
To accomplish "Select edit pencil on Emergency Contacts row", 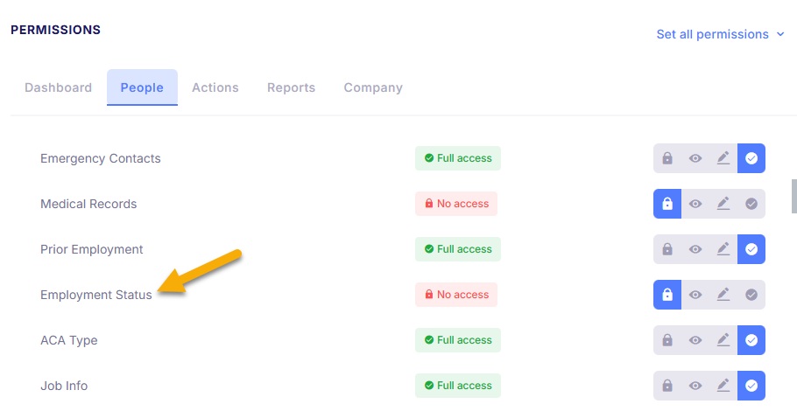I will click(x=723, y=158).
